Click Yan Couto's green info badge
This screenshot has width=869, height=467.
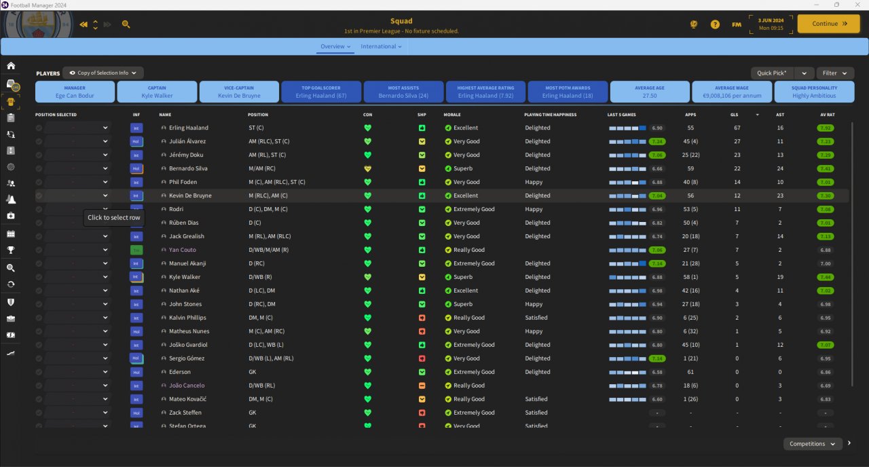(136, 250)
